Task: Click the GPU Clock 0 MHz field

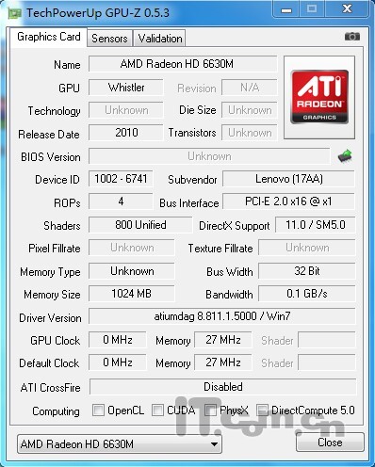Action: 118,340
